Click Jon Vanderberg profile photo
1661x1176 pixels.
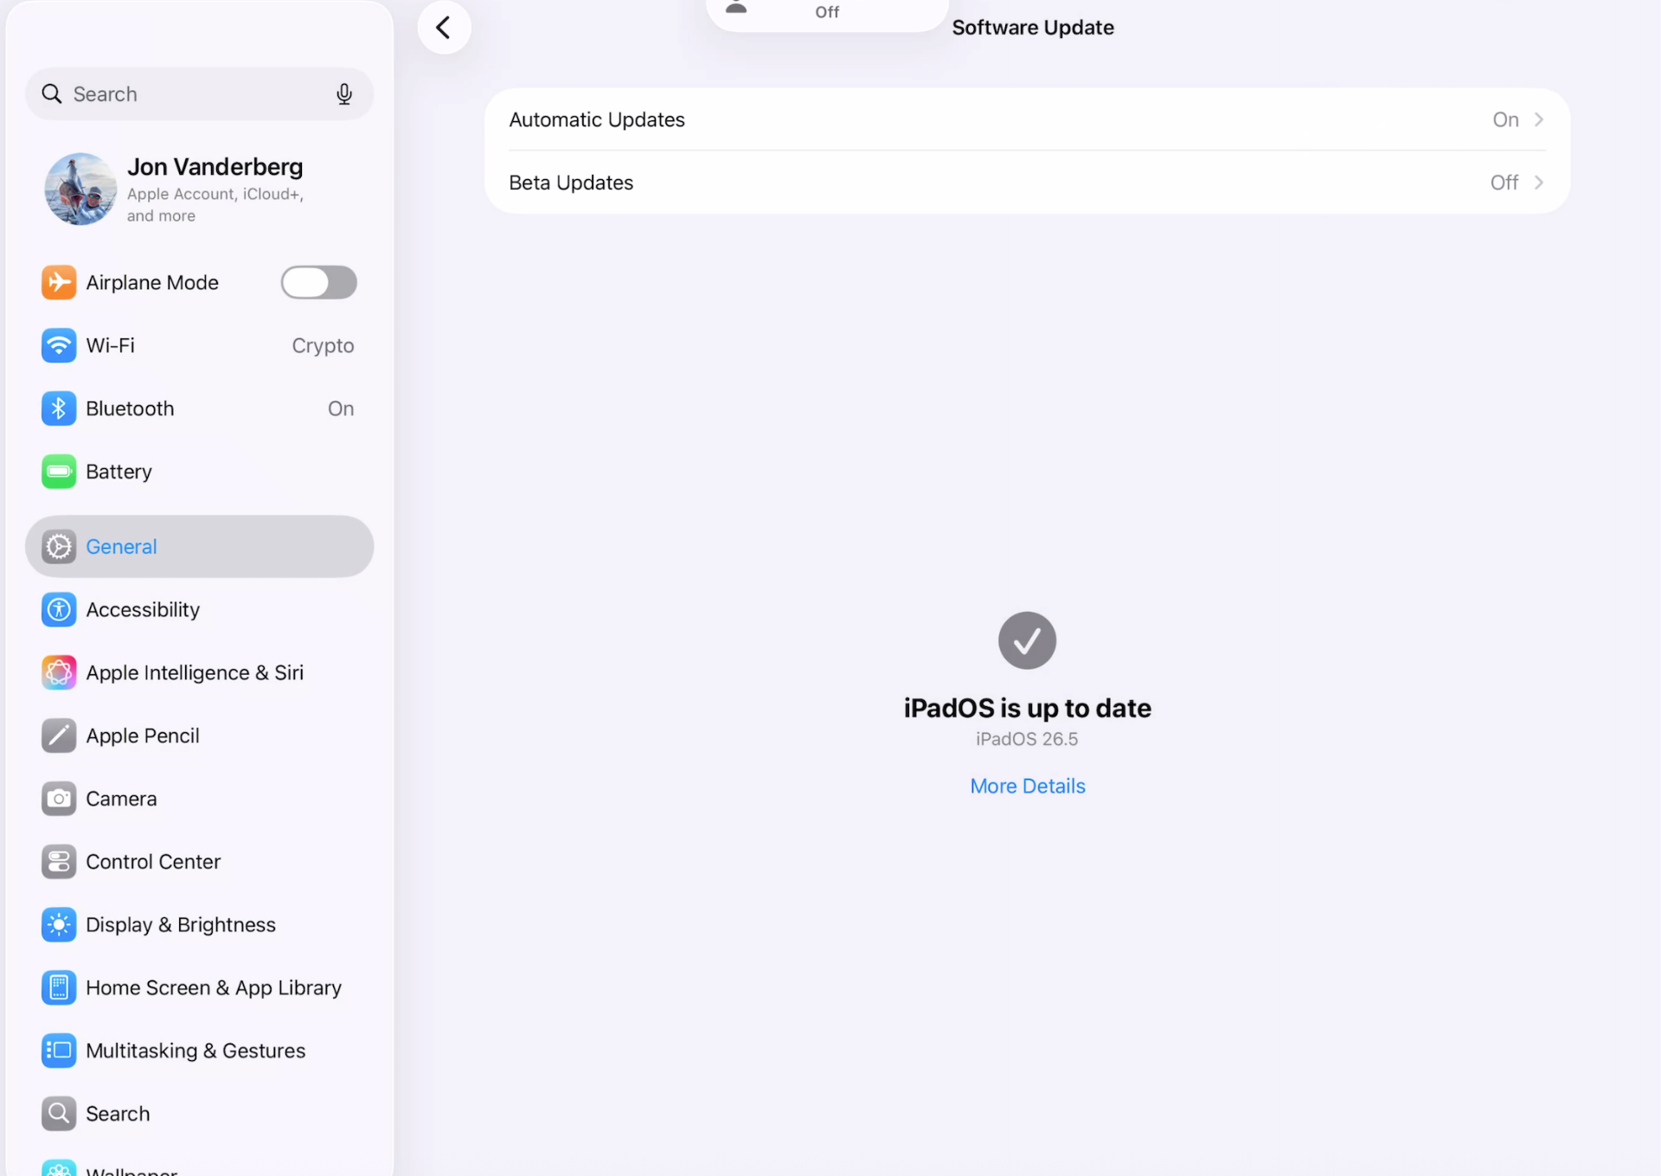pos(80,190)
